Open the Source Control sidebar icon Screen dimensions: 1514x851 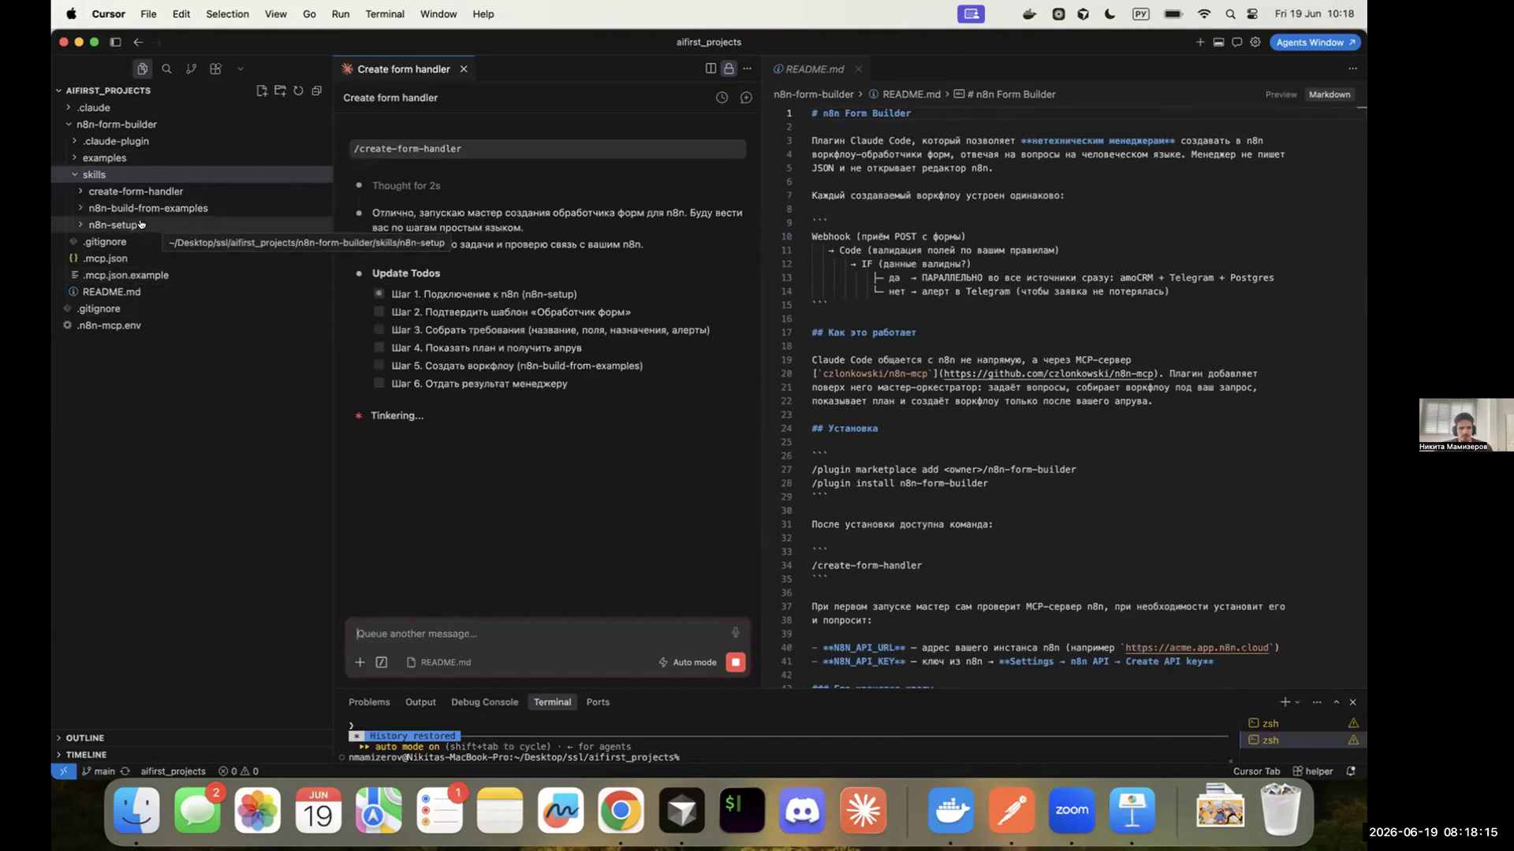[x=191, y=69]
